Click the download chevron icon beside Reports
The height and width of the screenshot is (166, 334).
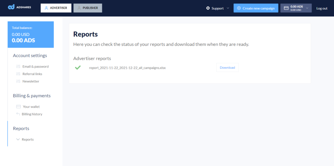tap(18, 140)
